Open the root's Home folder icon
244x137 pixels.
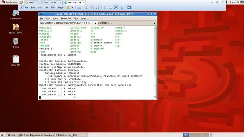click(x=16, y=29)
